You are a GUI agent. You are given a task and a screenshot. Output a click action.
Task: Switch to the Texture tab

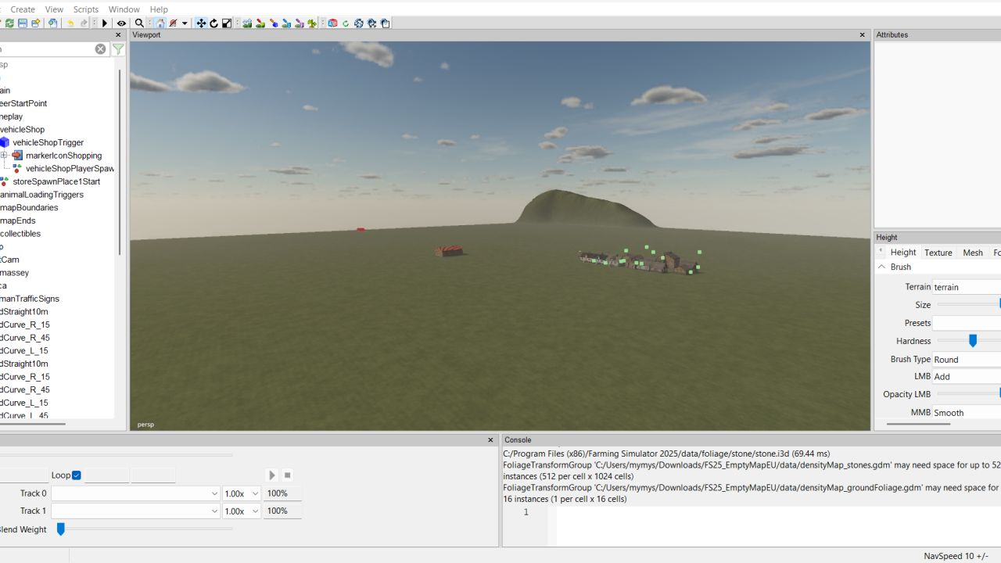click(x=938, y=253)
